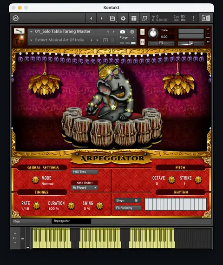
Task: Load previous snapshot arrow beside Extinct Musical Art
Action: [x=92, y=40]
